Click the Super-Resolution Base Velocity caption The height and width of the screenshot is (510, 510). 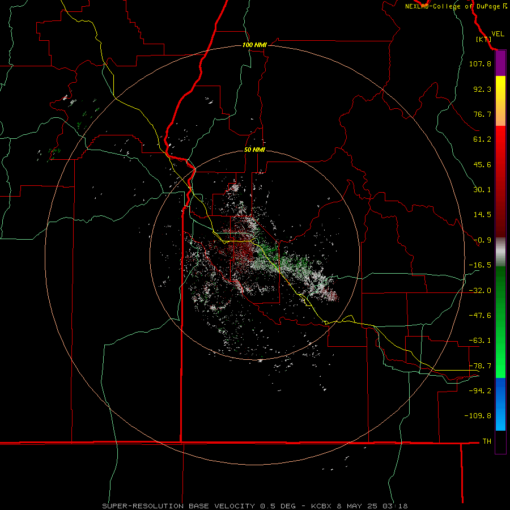(254, 506)
